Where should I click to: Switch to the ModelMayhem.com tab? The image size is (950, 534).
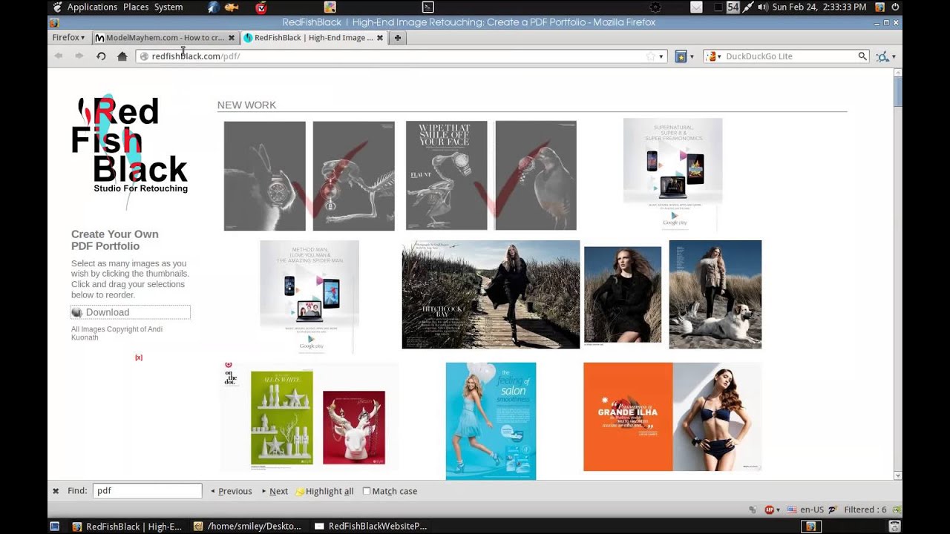[x=165, y=38]
